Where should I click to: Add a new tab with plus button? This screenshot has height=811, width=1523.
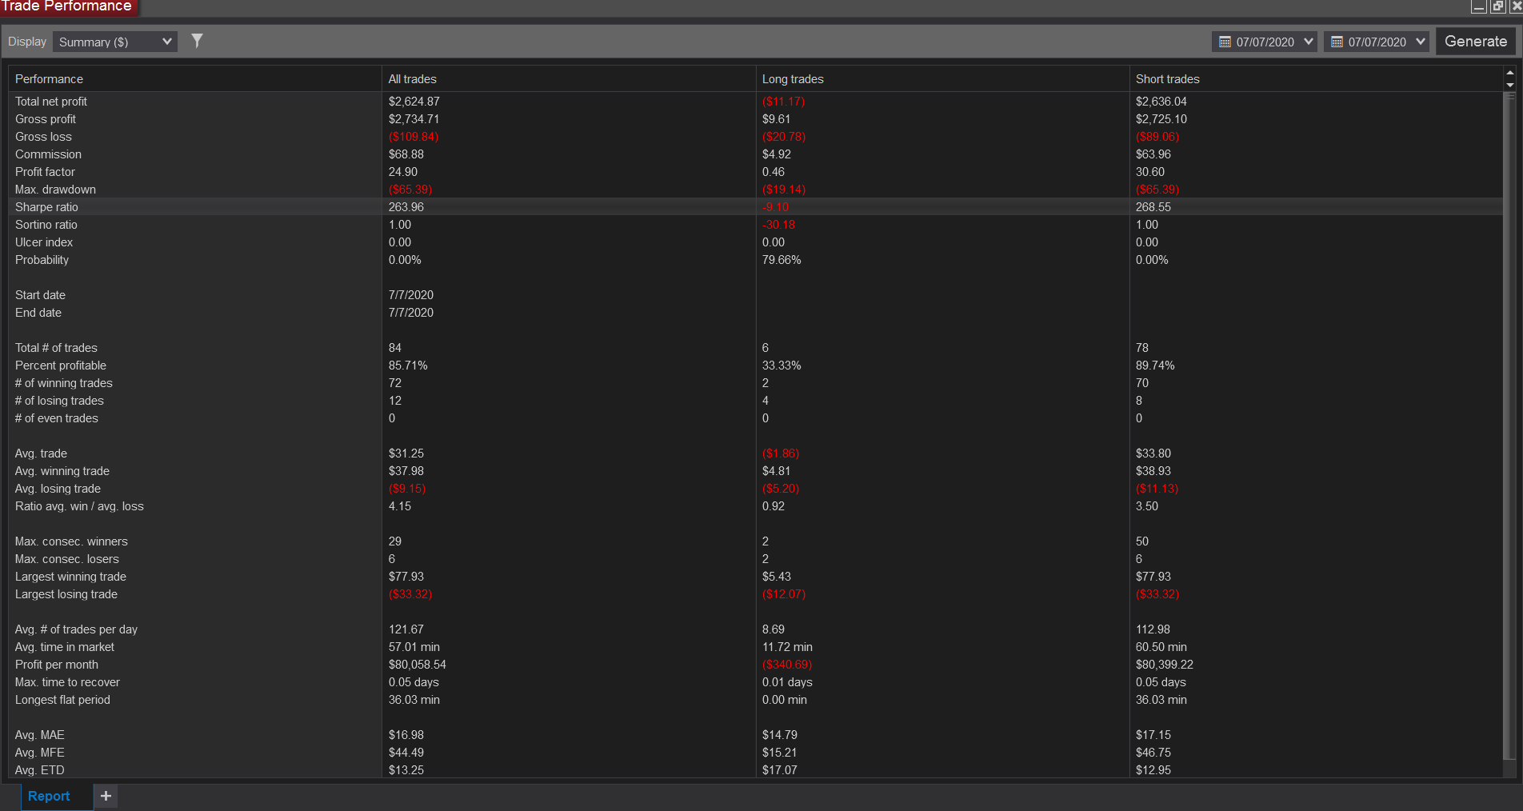[x=106, y=796]
